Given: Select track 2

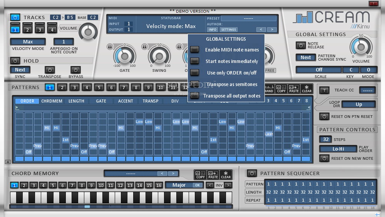Looking at the screenshot, I should pyautogui.click(x=27, y=30).
